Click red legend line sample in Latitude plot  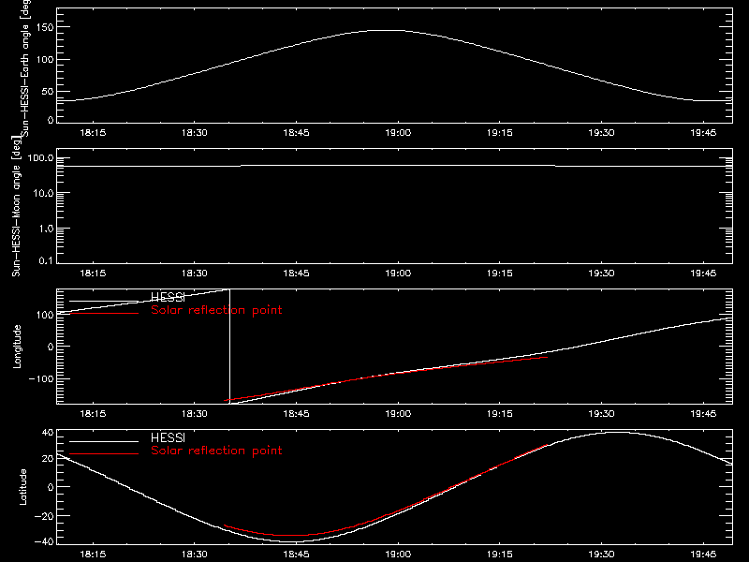(x=104, y=453)
